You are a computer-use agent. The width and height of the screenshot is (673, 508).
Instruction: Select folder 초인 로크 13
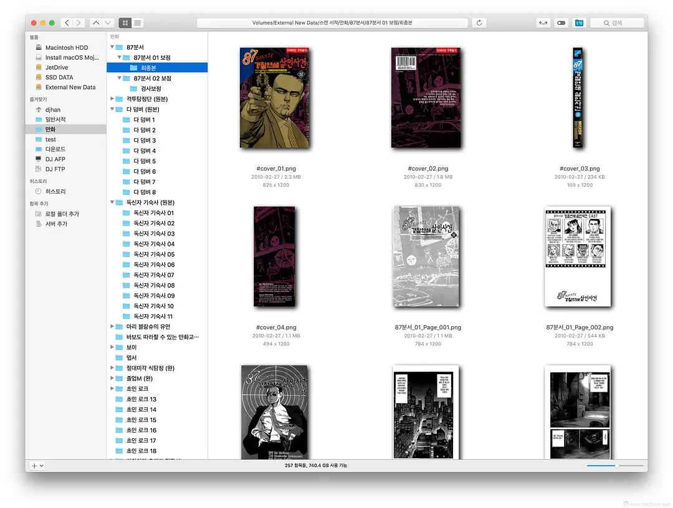click(157, 398)
